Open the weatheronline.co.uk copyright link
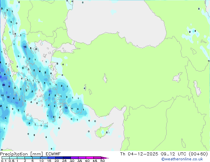 click(x=182, y=159)
